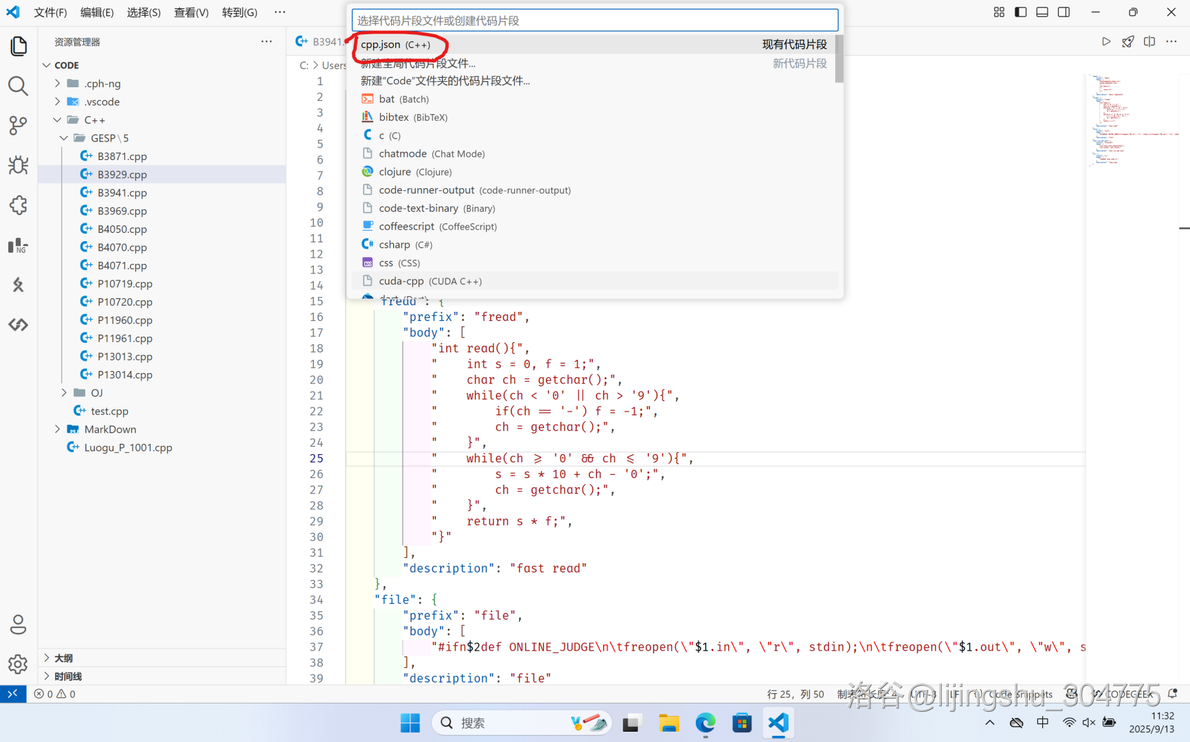Pick clojure (Clojure) snippet language
This screenshot has width=1190, height=742.
[593, 172]
